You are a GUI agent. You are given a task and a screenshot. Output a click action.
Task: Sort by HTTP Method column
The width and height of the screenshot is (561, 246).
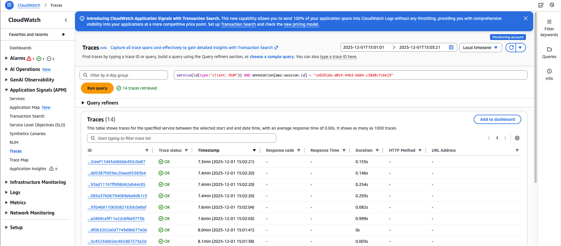[x=420, y=150]
